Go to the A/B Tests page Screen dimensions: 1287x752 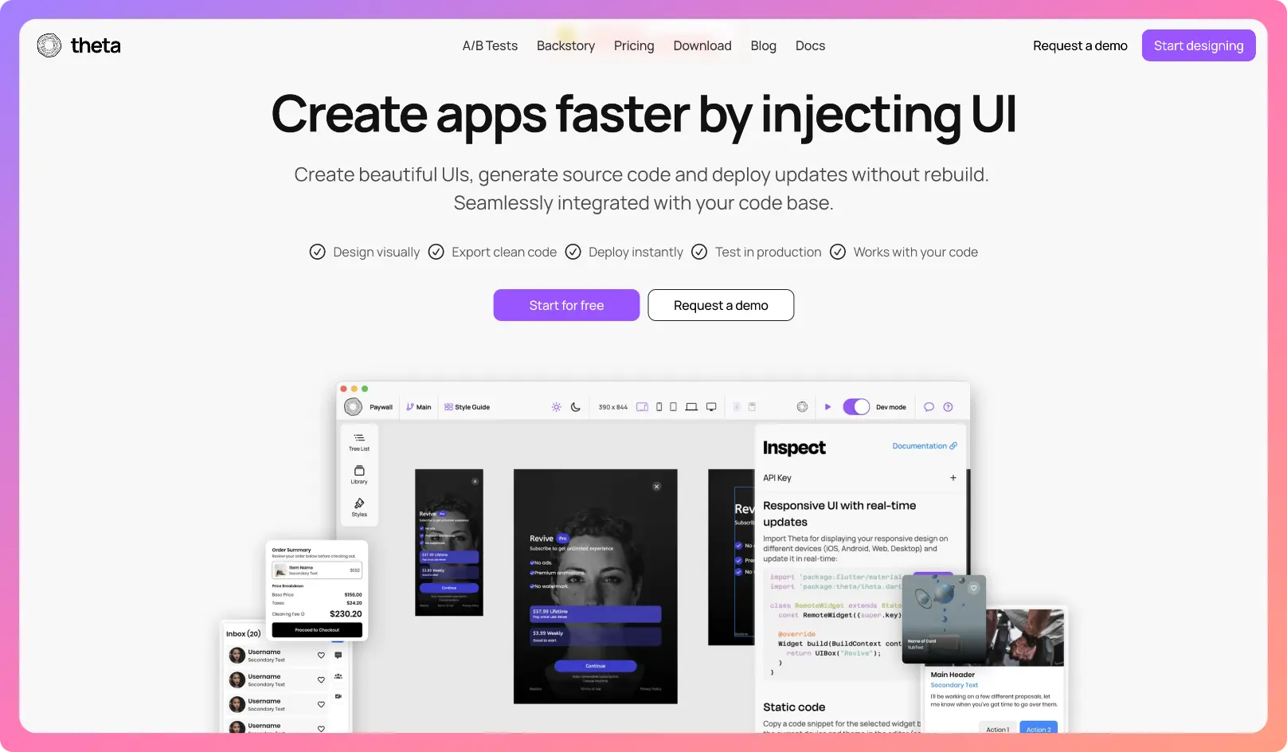click(490, 46)
